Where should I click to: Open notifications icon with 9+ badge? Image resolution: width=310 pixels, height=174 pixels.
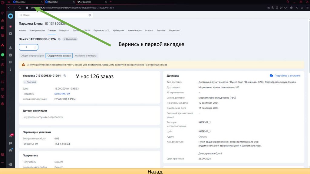11,136
